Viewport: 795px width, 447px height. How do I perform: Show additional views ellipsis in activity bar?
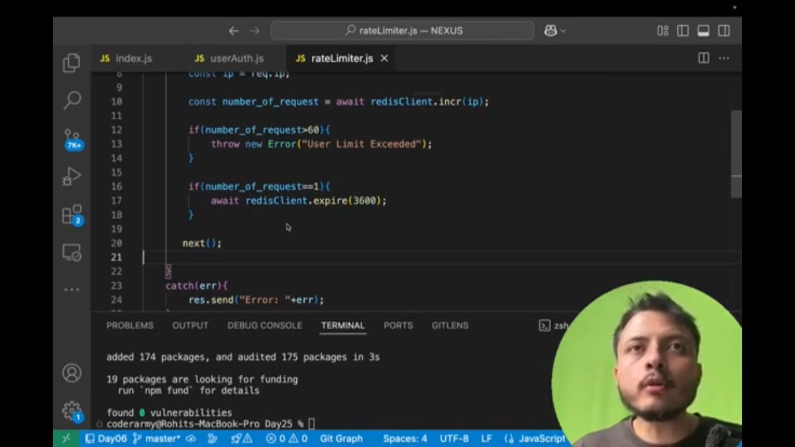pyautogui.click(x=72, y=289)
